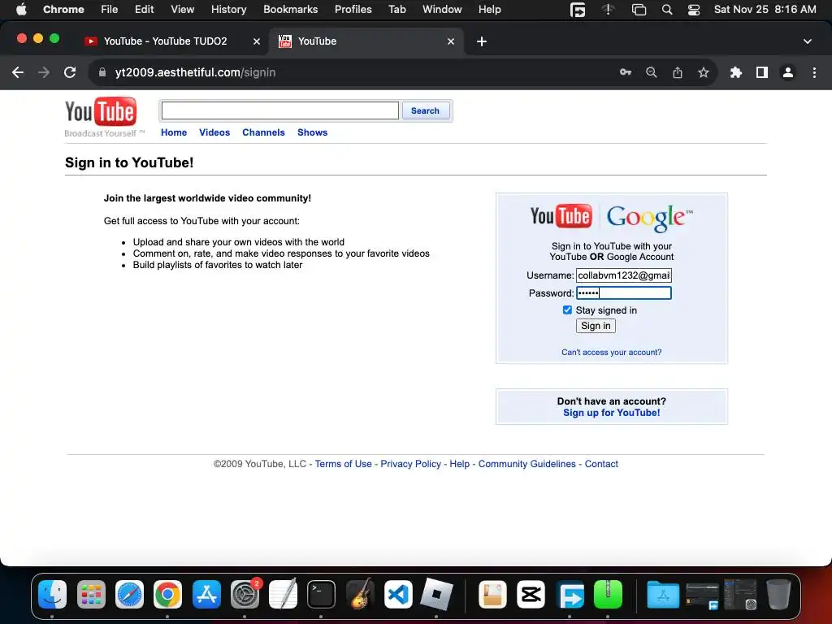This screenshot has width=832, height=624.
Task: Open Terminal from the Dock
Action: [x=322, y=594]
